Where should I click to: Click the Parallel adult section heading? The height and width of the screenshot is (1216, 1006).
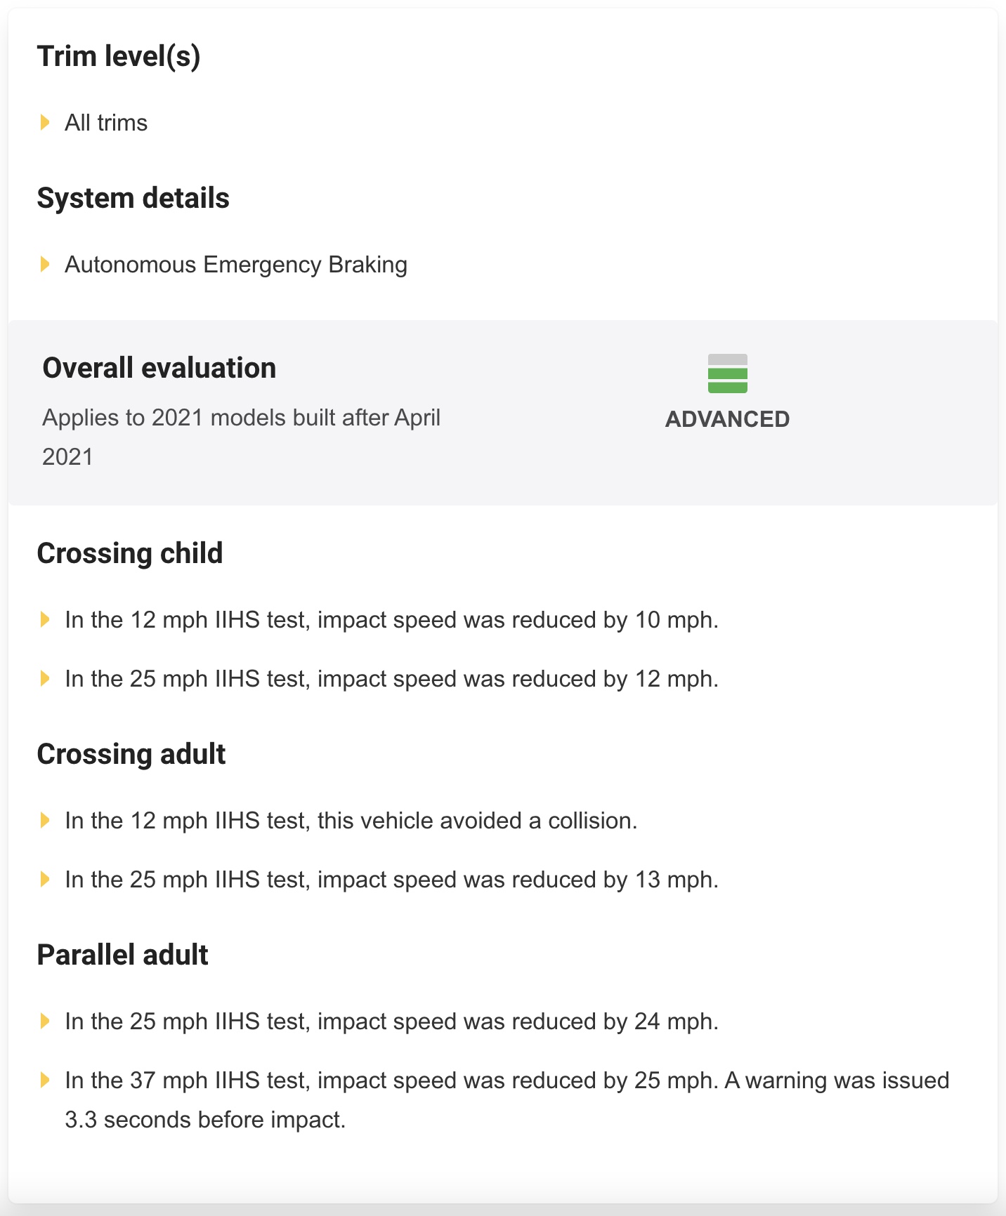(x=123, y=955)
